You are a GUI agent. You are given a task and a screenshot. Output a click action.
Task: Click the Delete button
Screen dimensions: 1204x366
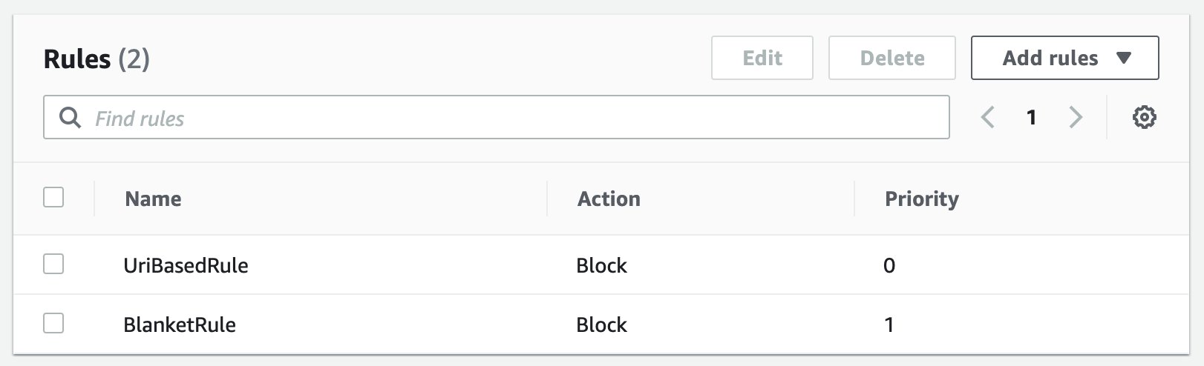[x=891, y=58]
